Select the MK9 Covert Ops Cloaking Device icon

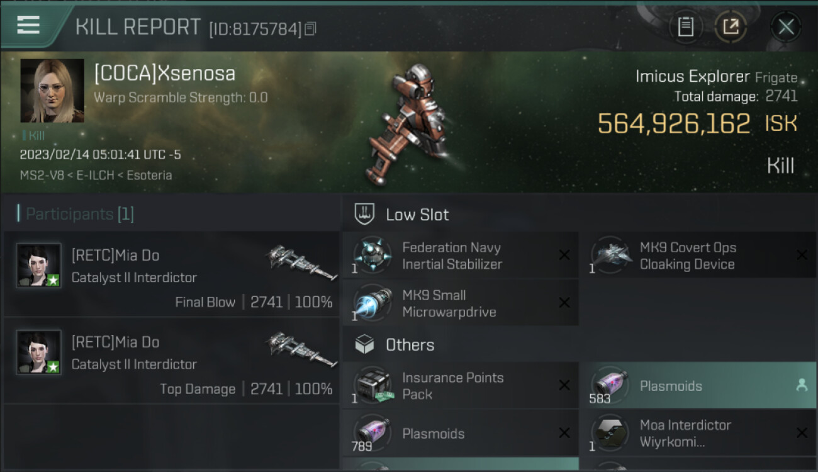click(610, 256)
